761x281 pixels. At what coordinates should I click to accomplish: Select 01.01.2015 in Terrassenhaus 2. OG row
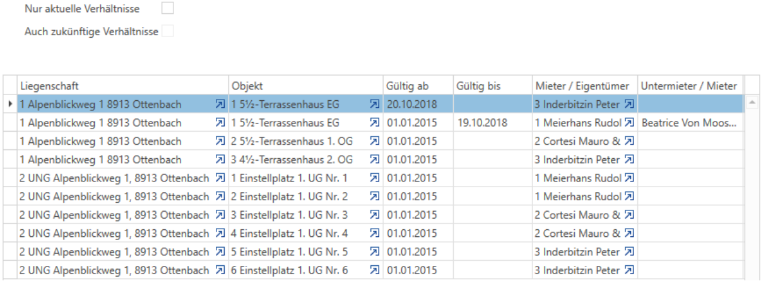click(417, 159)
